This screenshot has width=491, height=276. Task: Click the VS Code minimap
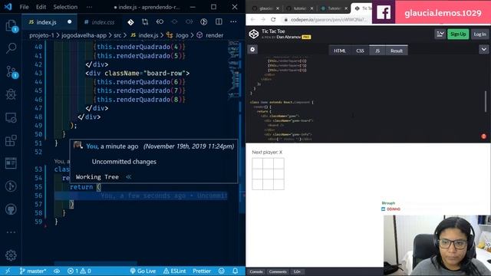tap(233, 70)
